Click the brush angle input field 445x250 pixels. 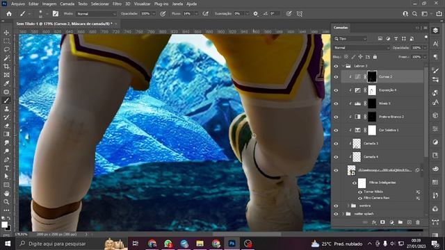click(x=273, y=14)
